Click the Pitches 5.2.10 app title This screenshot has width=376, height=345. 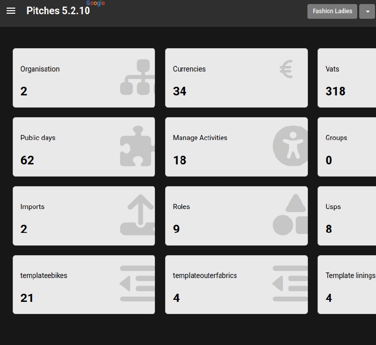(58, 11)
